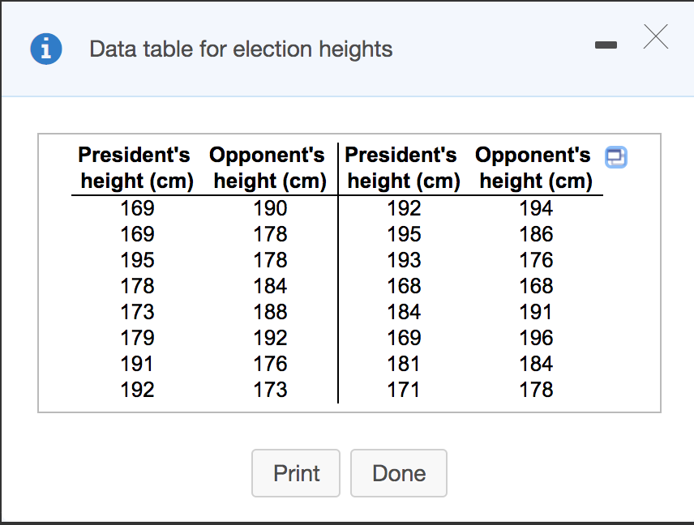694x525 pixels.
Task: Click the minimize dash icon on the dialog
Action: click(x=606, y=45)
